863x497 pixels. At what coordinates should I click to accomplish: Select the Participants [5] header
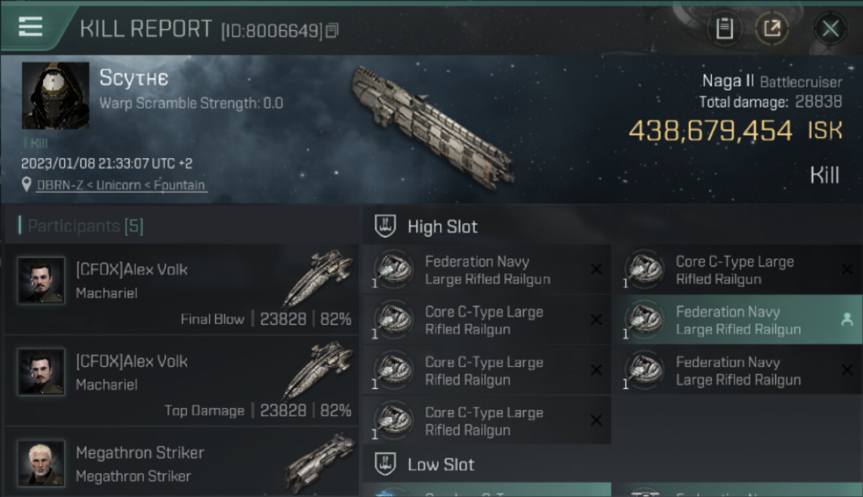pyautogui.click(x=85, y=226)
